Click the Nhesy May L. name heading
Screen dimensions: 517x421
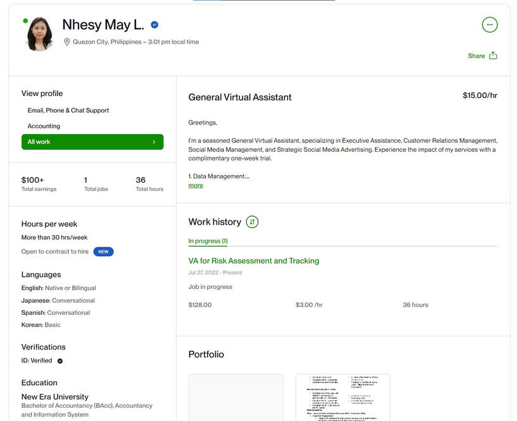(x=103, y=25)
